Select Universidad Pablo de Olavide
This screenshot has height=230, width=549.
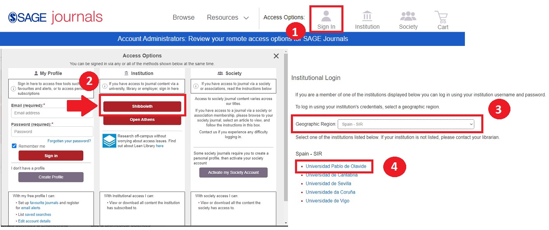pyautogui.click(x=336, y=166)
